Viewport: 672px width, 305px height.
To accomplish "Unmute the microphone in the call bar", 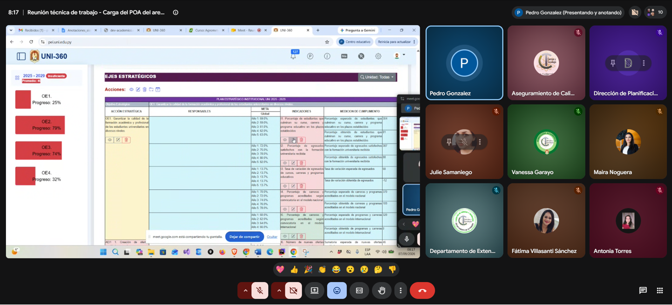I will point(260,290).
